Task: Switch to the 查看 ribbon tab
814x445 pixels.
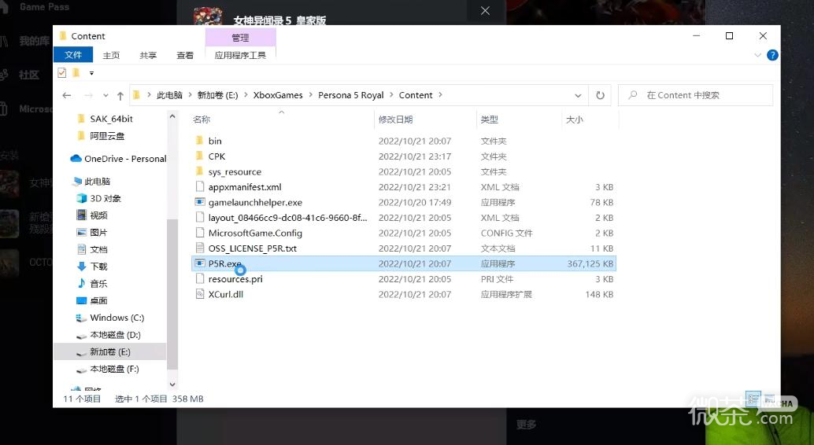Action: pos(185,55)
